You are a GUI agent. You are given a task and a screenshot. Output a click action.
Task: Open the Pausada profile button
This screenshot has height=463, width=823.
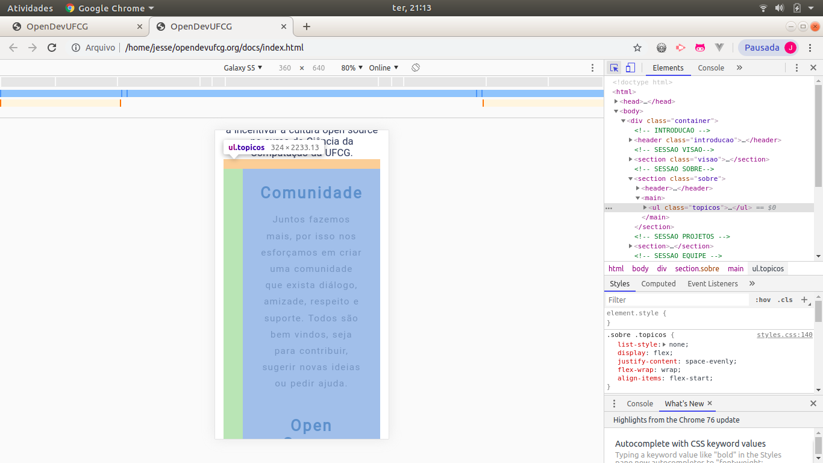pyautogui.click(x=769, y=48)
